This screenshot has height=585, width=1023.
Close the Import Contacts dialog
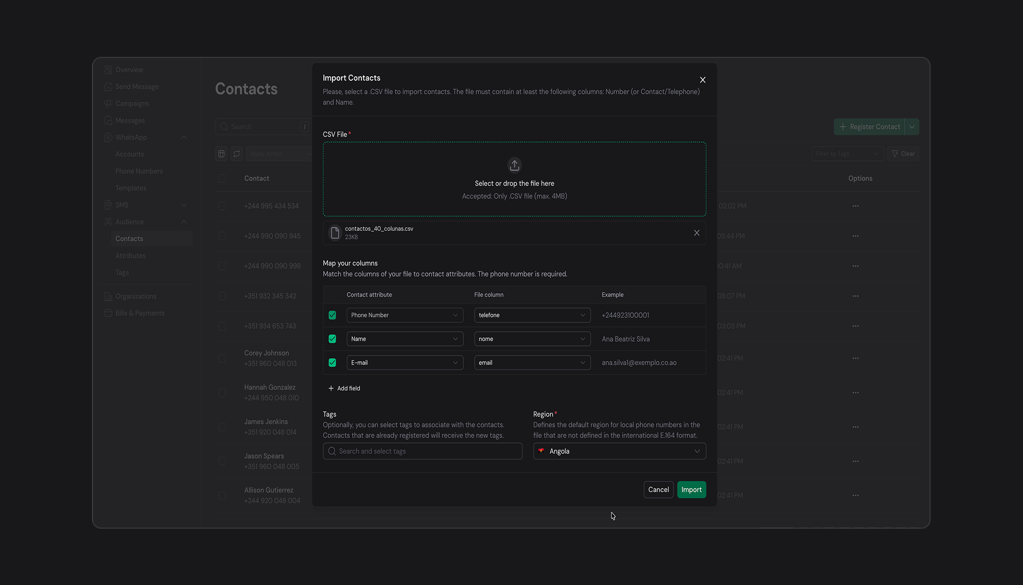tap(702, 80)
